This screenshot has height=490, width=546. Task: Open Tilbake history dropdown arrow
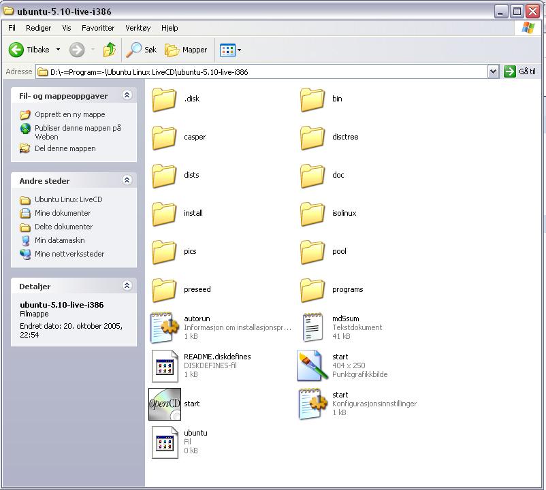pyautogui.click(x=58, y=50)
